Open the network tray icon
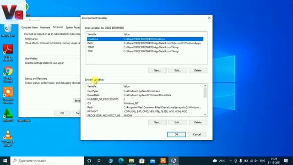Screen dimensions: 293x165 (251, 161)
